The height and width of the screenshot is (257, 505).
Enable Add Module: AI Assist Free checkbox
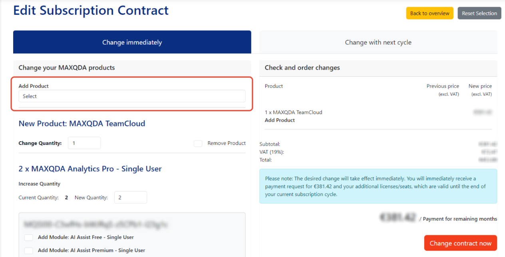click(x=28, y=237)
